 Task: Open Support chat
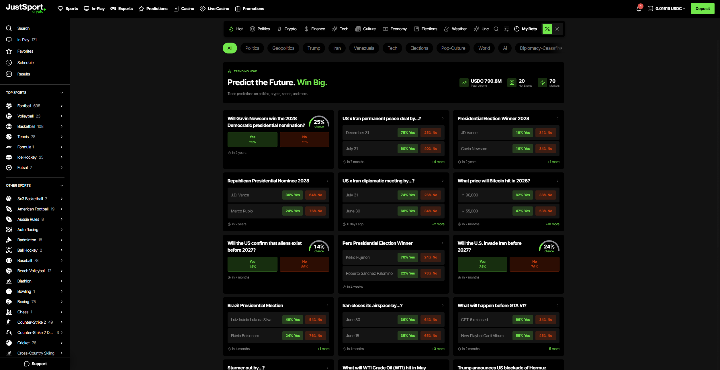coord(35,364)
